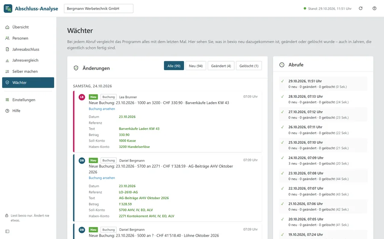Select the Abruf from 29.10.2026, 11:51 Uhr

coord(323,84)
